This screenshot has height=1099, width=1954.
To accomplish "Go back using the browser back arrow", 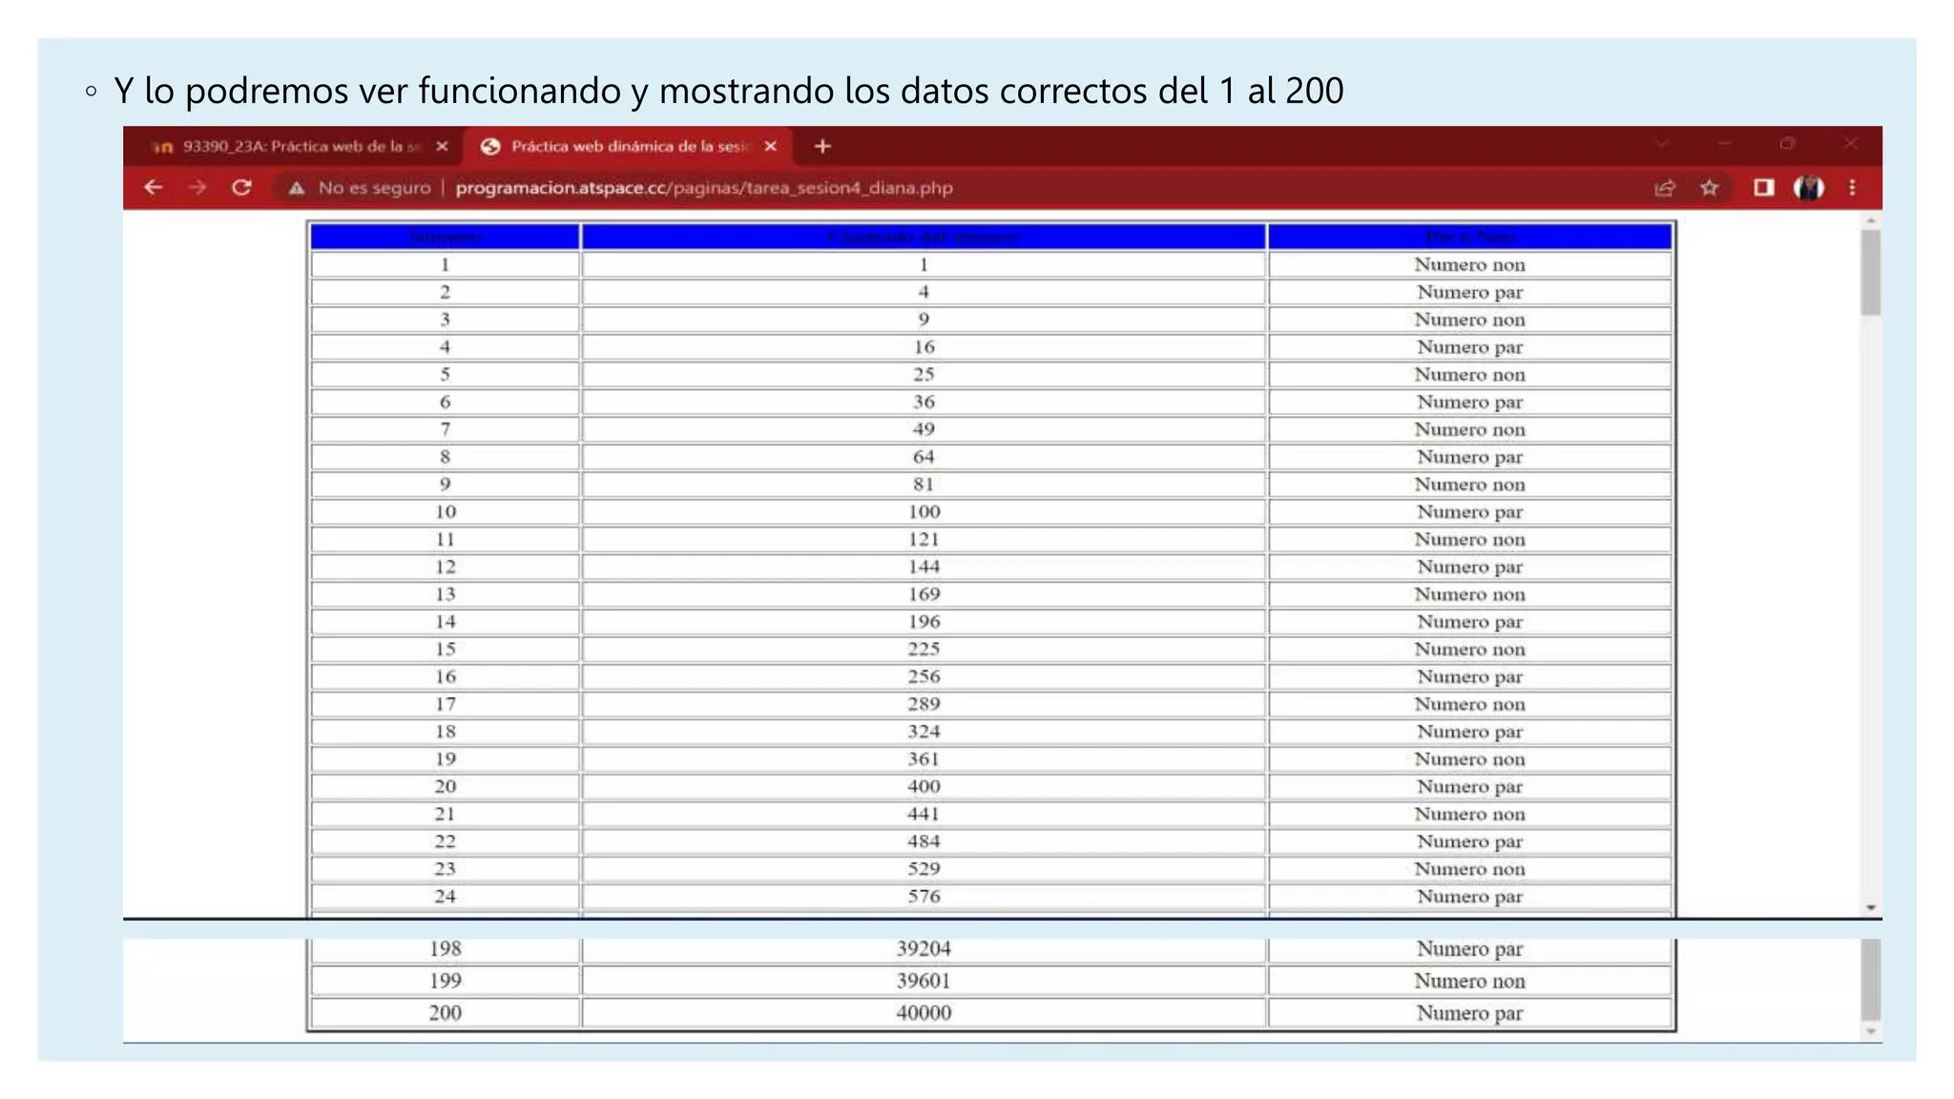I will click(153, 188).
